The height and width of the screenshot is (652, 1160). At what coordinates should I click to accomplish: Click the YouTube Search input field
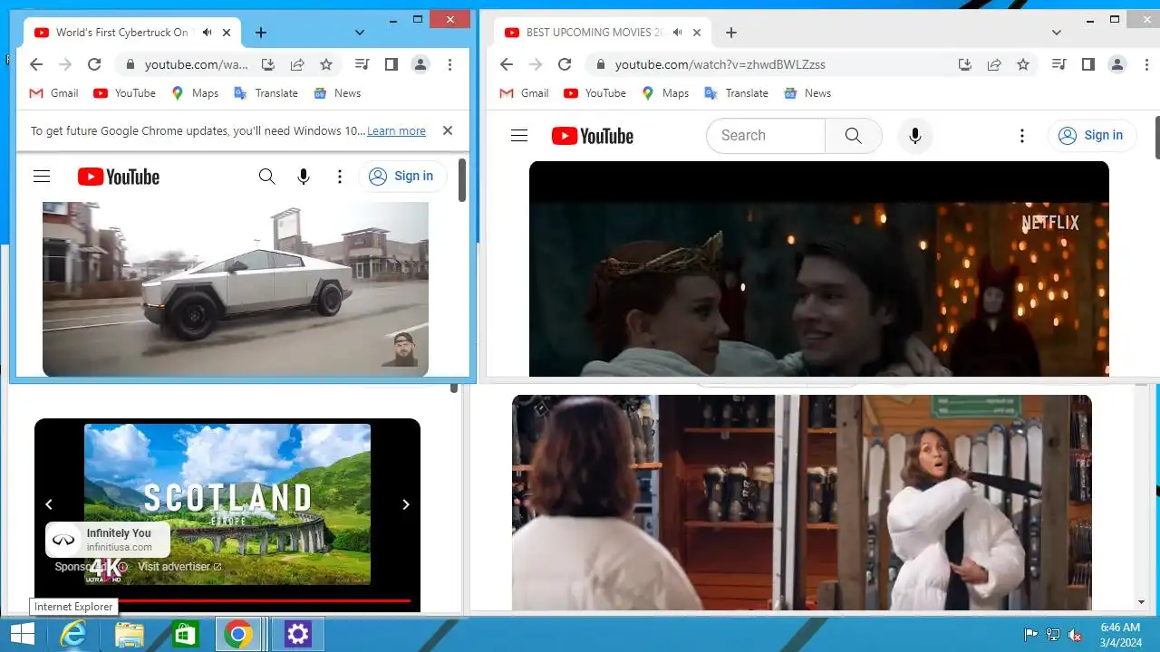coord(766,136)
